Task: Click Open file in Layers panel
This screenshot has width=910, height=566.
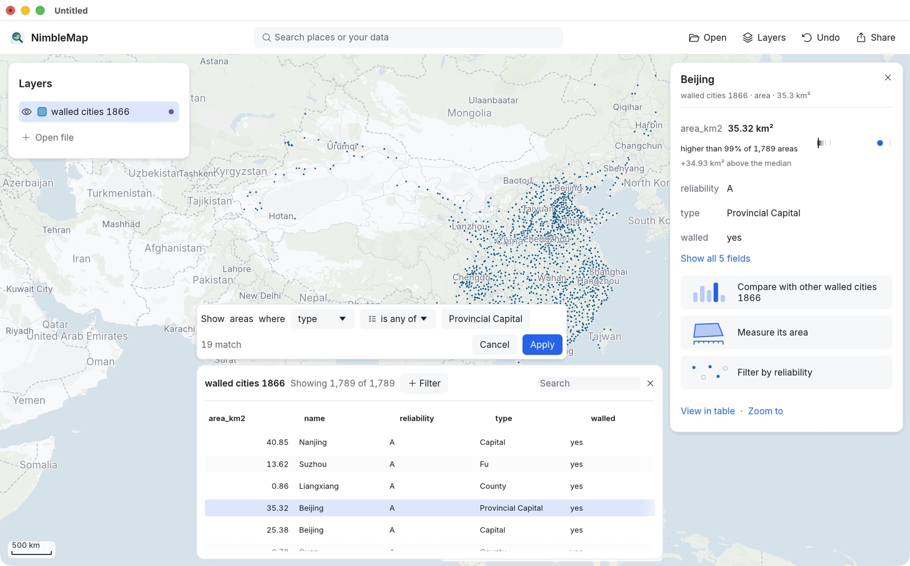Action: pos(48,138)
